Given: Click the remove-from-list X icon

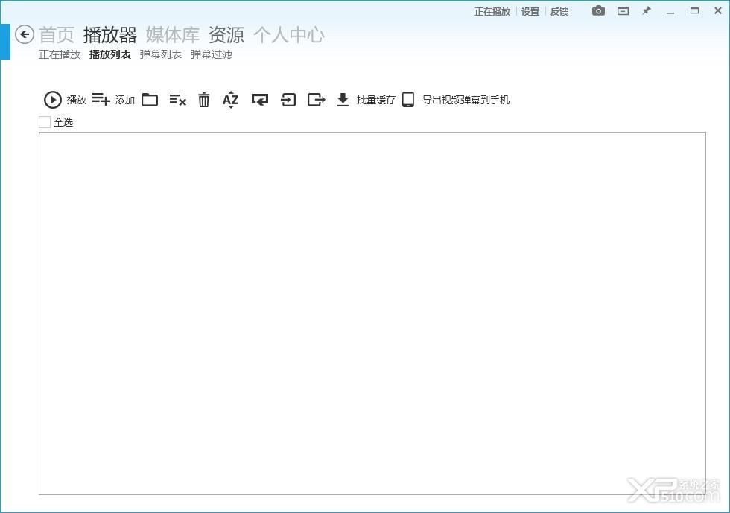Looking at the screenshot, I should coord(177,100).
